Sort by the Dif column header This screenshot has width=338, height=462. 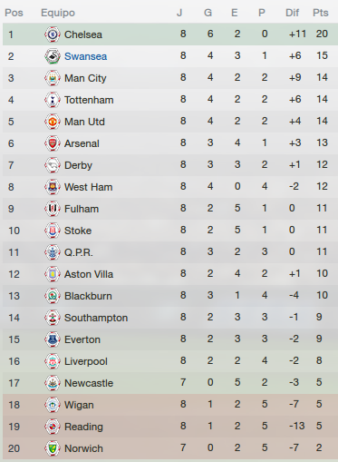pyautogui.click(x=292, y=13)
